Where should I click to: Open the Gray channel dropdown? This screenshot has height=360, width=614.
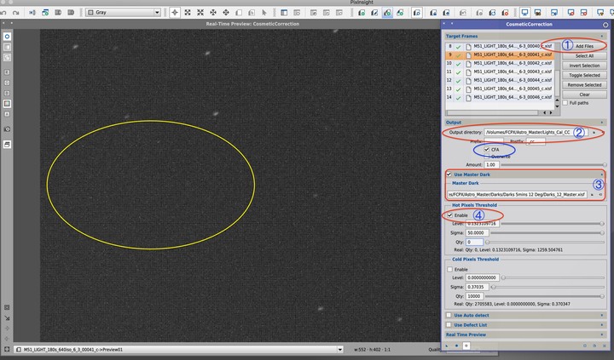123,13
